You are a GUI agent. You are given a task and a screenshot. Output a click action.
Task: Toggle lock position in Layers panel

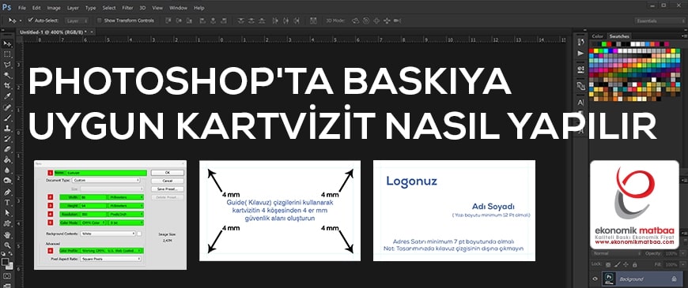pos(626,264)
